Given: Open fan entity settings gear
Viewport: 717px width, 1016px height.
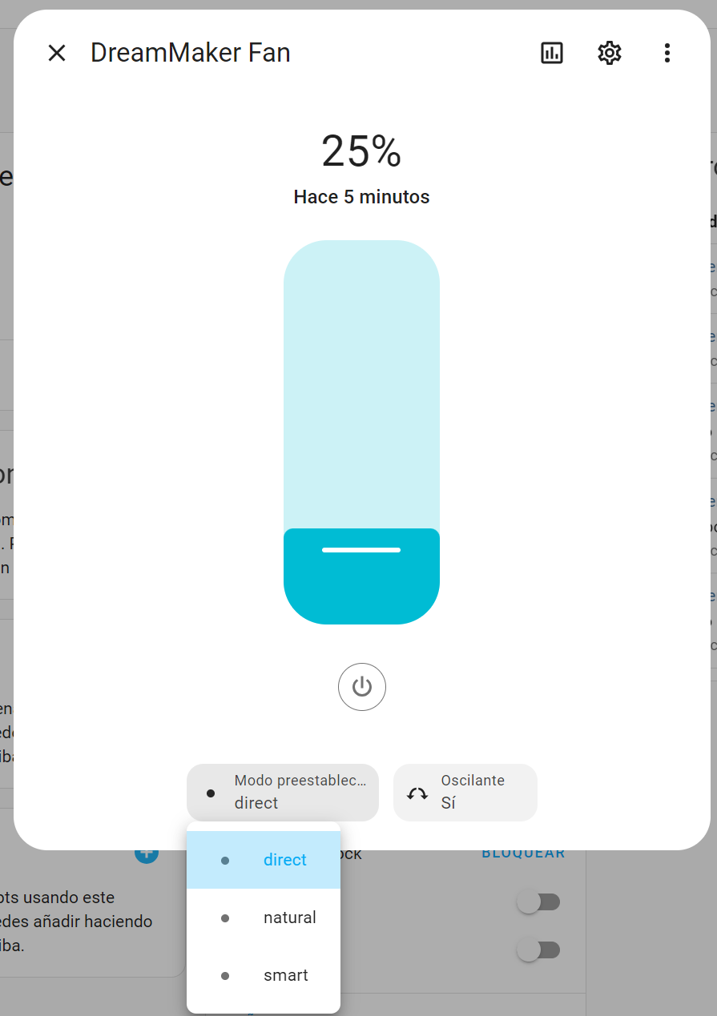Looking at the screenshot, I should 610,54.
